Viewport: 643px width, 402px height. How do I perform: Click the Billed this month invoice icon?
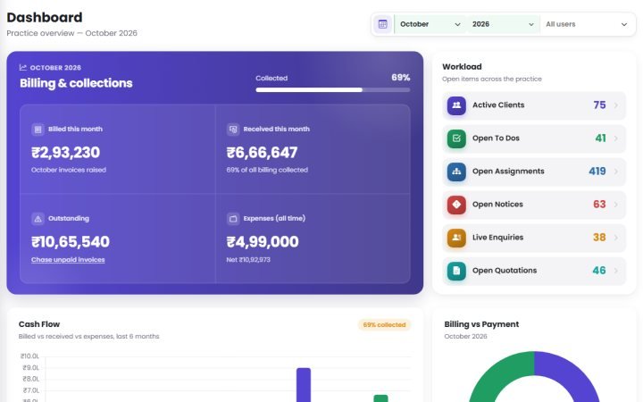coord(38,130)
